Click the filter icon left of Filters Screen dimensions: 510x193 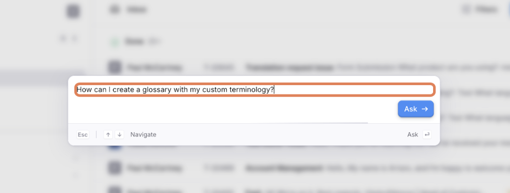[466, 10]
